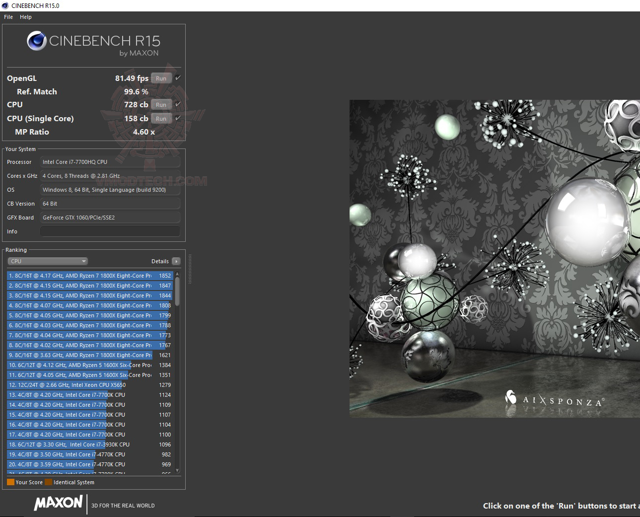Select ranking row 7 scoring 1773
Screen dimensions: 640x517
coord(90,335)
